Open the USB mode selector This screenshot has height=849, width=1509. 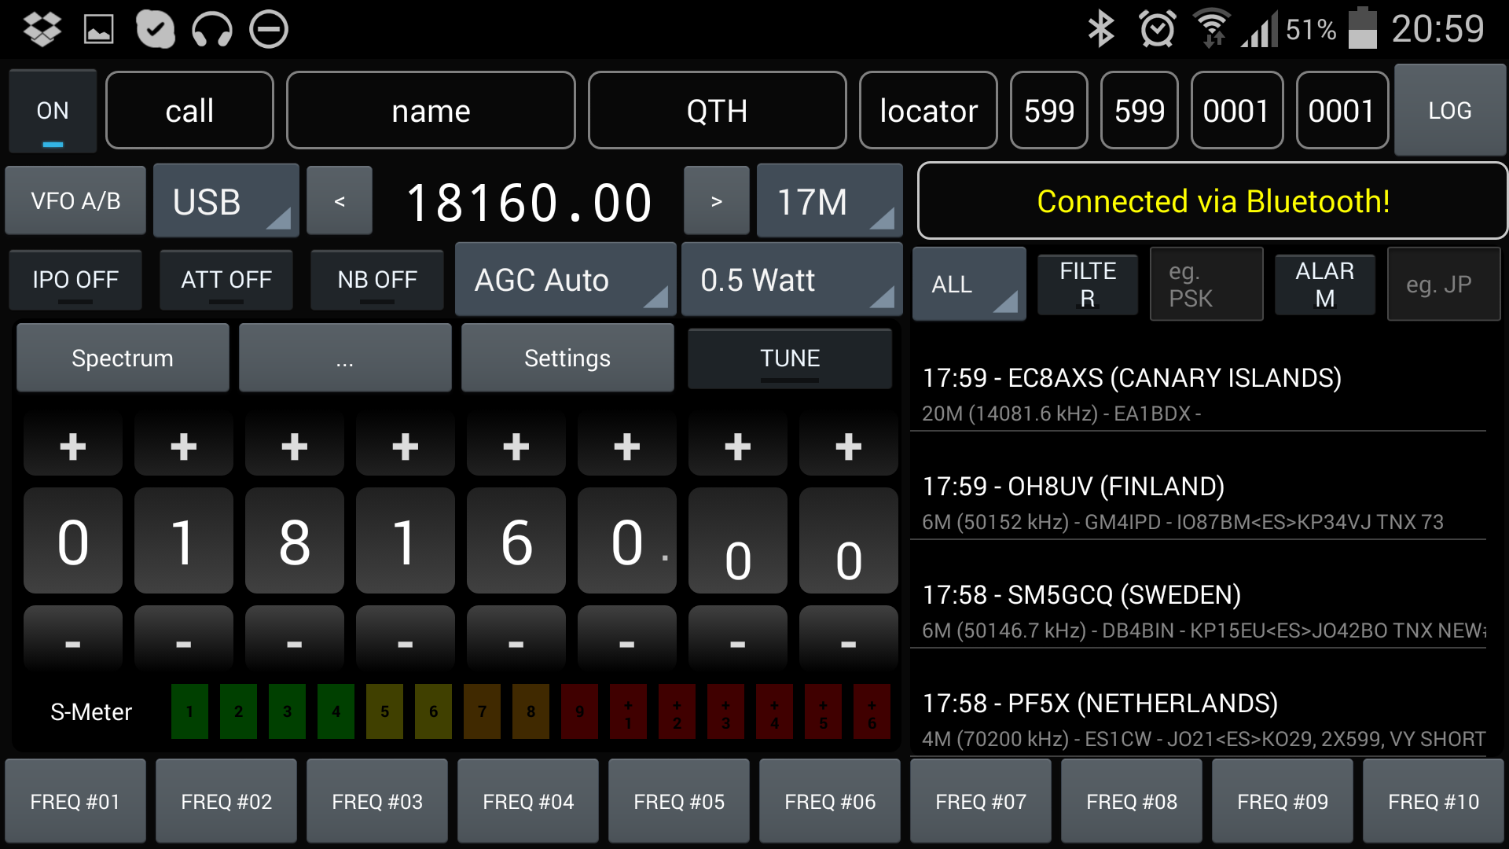[x=226, y=201]
